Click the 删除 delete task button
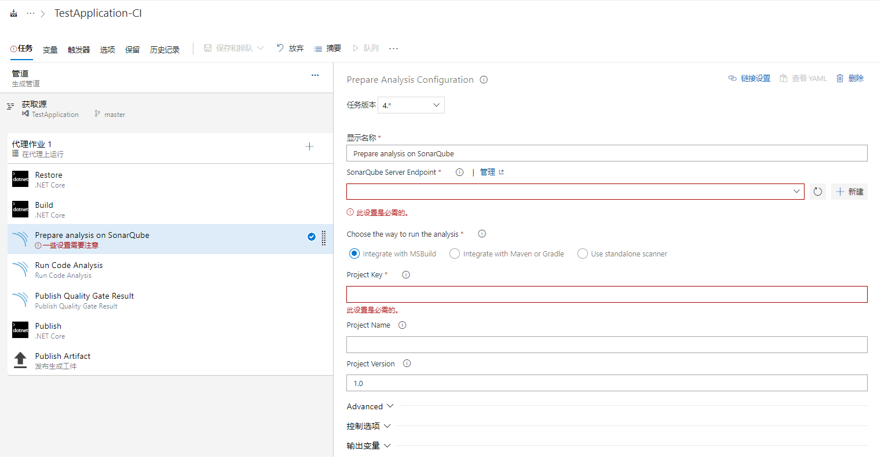This screenshot has height=459, width=881. pyautogui.click(x=850, y=78)
